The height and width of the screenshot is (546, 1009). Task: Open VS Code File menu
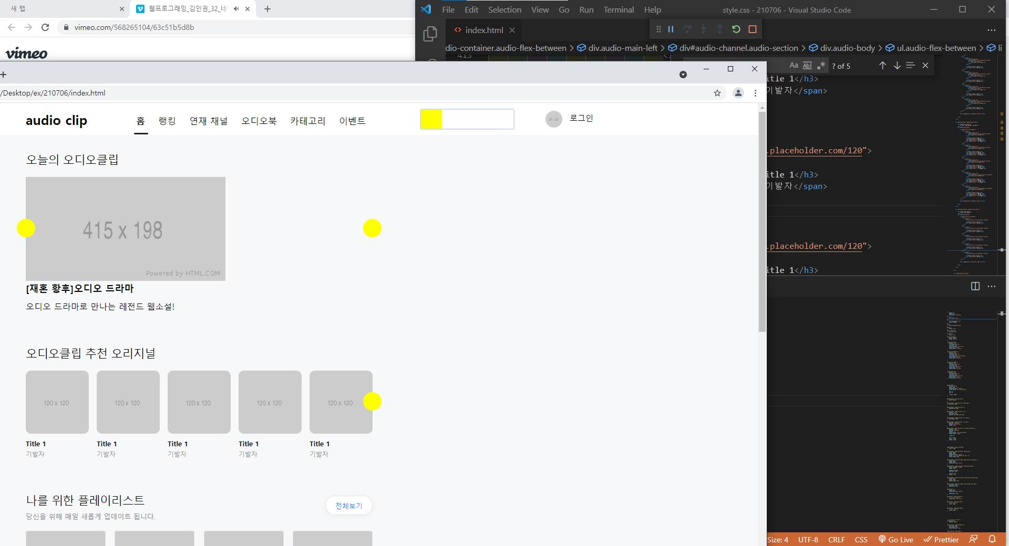pos(448,9)
